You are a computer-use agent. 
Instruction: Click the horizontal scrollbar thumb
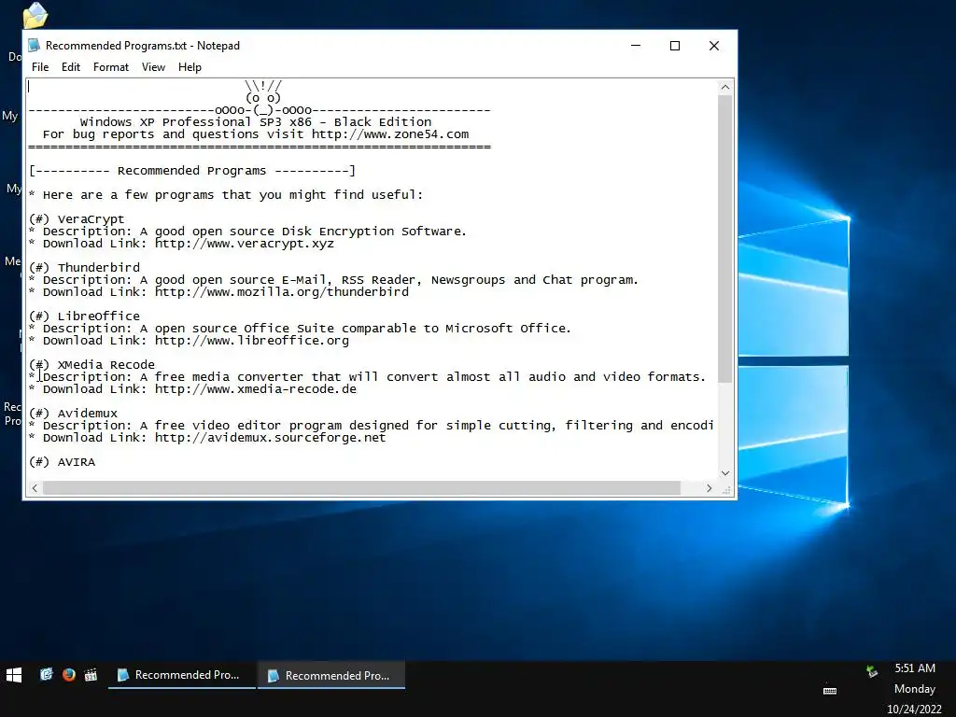click(x=361, y=487)
